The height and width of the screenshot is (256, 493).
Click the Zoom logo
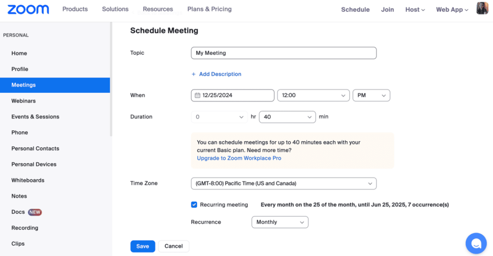click(28, 9)
